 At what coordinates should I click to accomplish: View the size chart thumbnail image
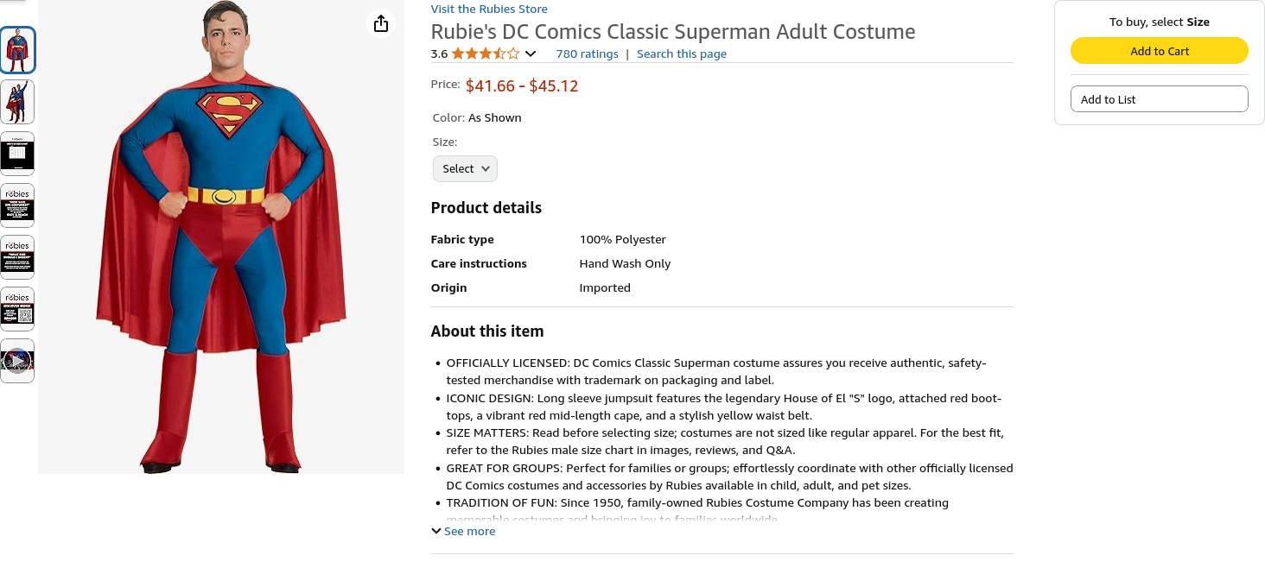pyautogui.click(x=17, y=154)
